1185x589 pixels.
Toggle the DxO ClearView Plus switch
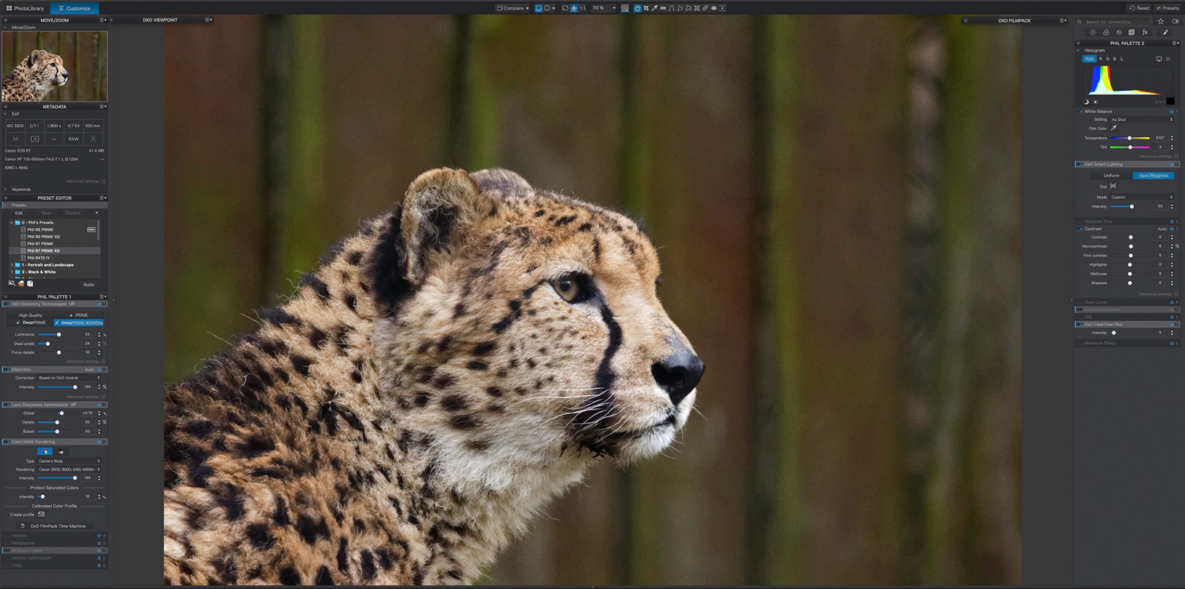[x=1079, y=325]
